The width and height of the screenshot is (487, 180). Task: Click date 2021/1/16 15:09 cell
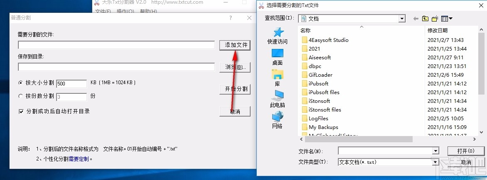447,127
